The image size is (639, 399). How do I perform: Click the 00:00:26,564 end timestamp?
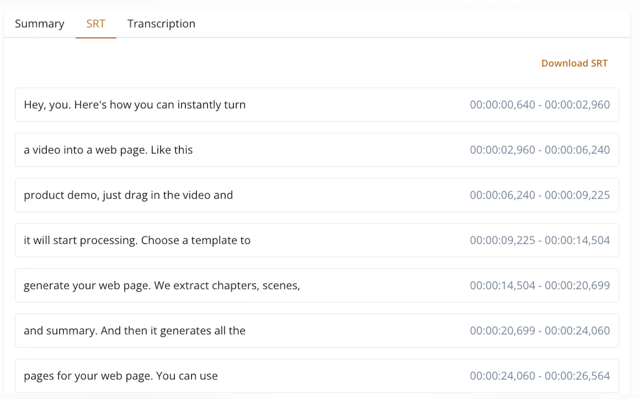[577, 376]
